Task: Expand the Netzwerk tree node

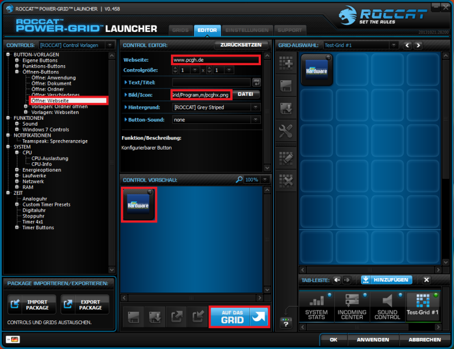Action: click(17, 181)
